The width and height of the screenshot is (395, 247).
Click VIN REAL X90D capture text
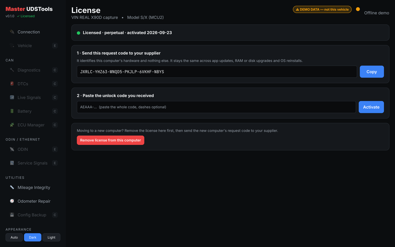click(95, 18)
